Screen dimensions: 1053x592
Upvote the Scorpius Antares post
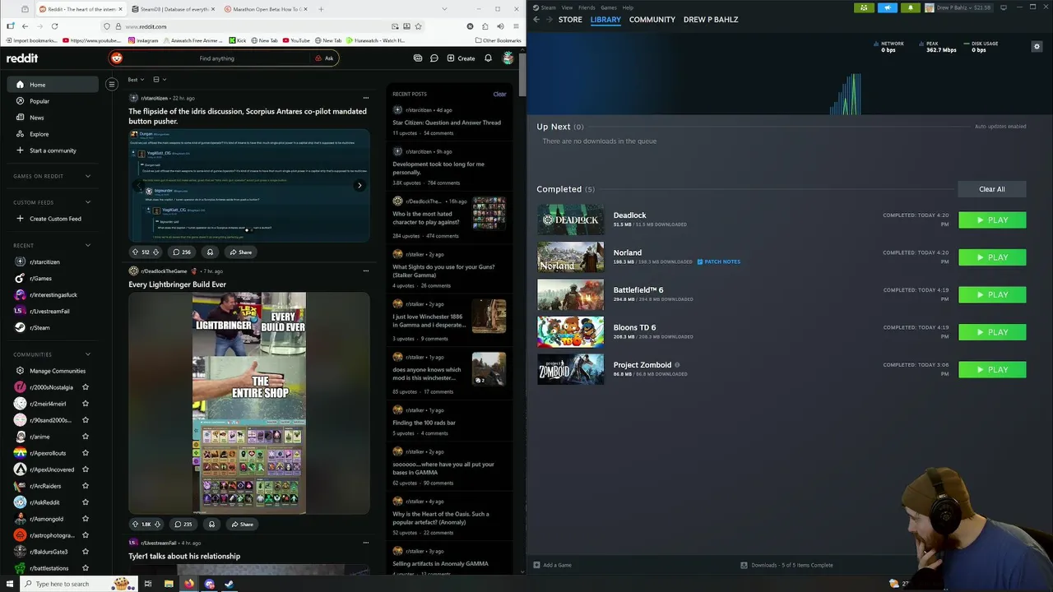[135, 252]
